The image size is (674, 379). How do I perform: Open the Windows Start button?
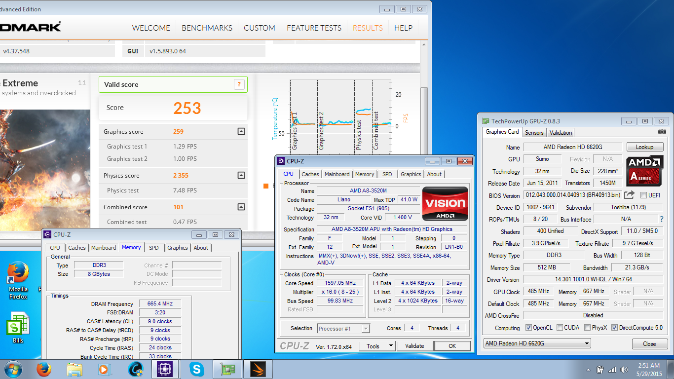pyautogui.click(x=13, y=369)
